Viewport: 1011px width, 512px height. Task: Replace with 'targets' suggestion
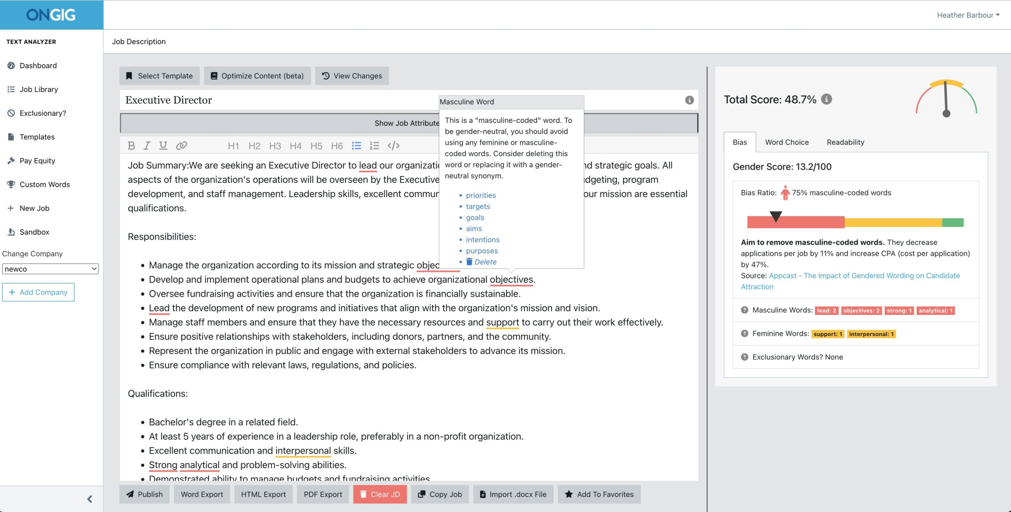tap(478, 206)
